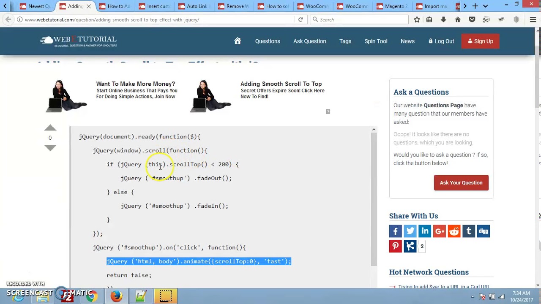541x304 pixels.
Task: Click the dark blue share-count icon
Action: pos(410,246)
